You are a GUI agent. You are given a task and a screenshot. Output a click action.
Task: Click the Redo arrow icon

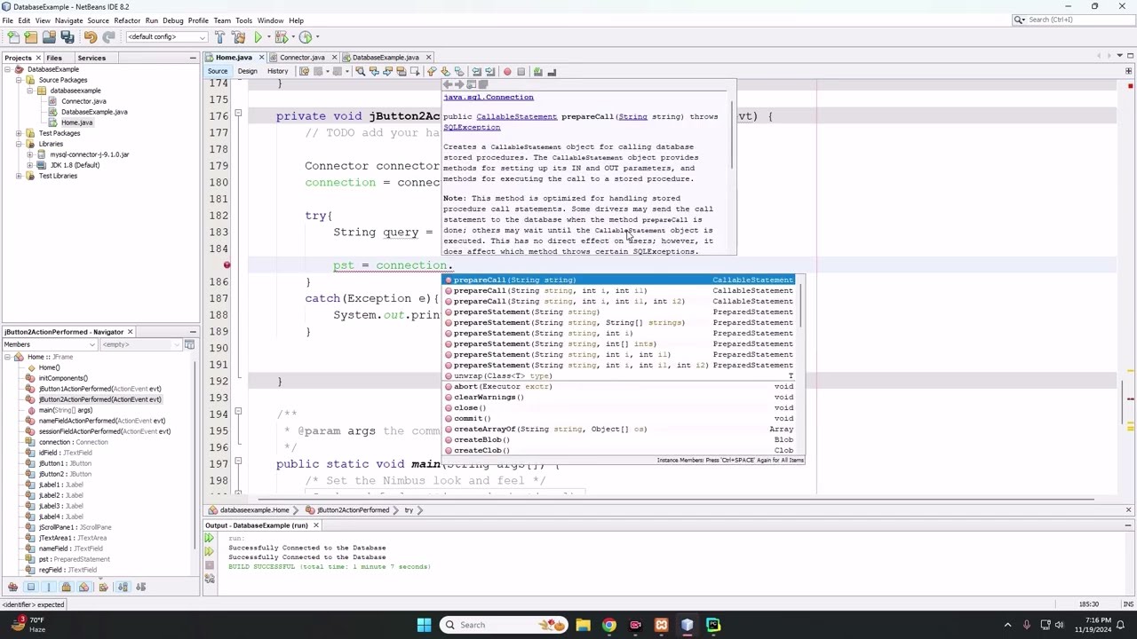tap(108, 37)
